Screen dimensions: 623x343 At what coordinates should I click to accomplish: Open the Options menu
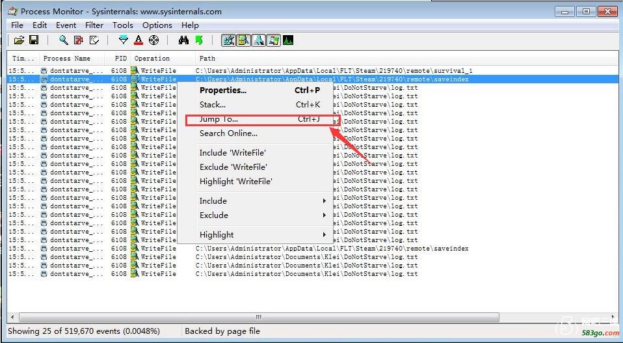[157, 25]
